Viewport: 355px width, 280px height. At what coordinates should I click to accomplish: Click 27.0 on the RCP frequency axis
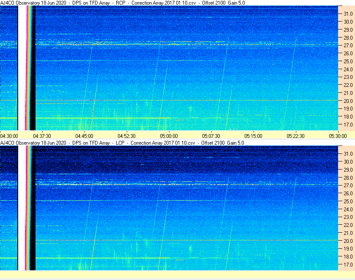[x=348, y=46]
